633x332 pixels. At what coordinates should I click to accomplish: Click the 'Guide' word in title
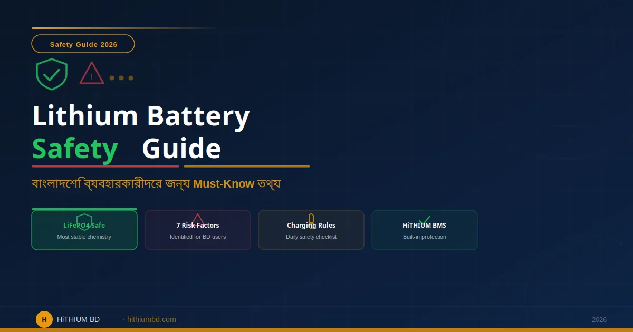tap(181, 149)
